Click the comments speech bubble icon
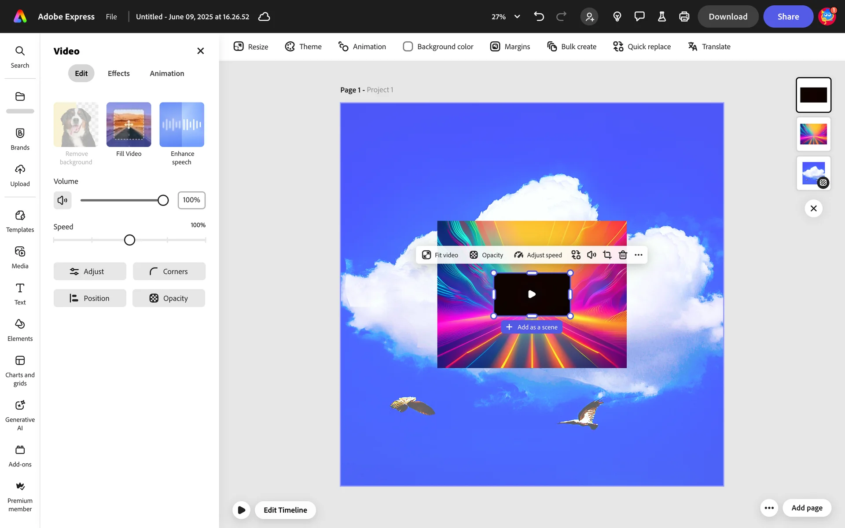Image resolution: width=845 pixels, height=528 pixels. point(639,17)
